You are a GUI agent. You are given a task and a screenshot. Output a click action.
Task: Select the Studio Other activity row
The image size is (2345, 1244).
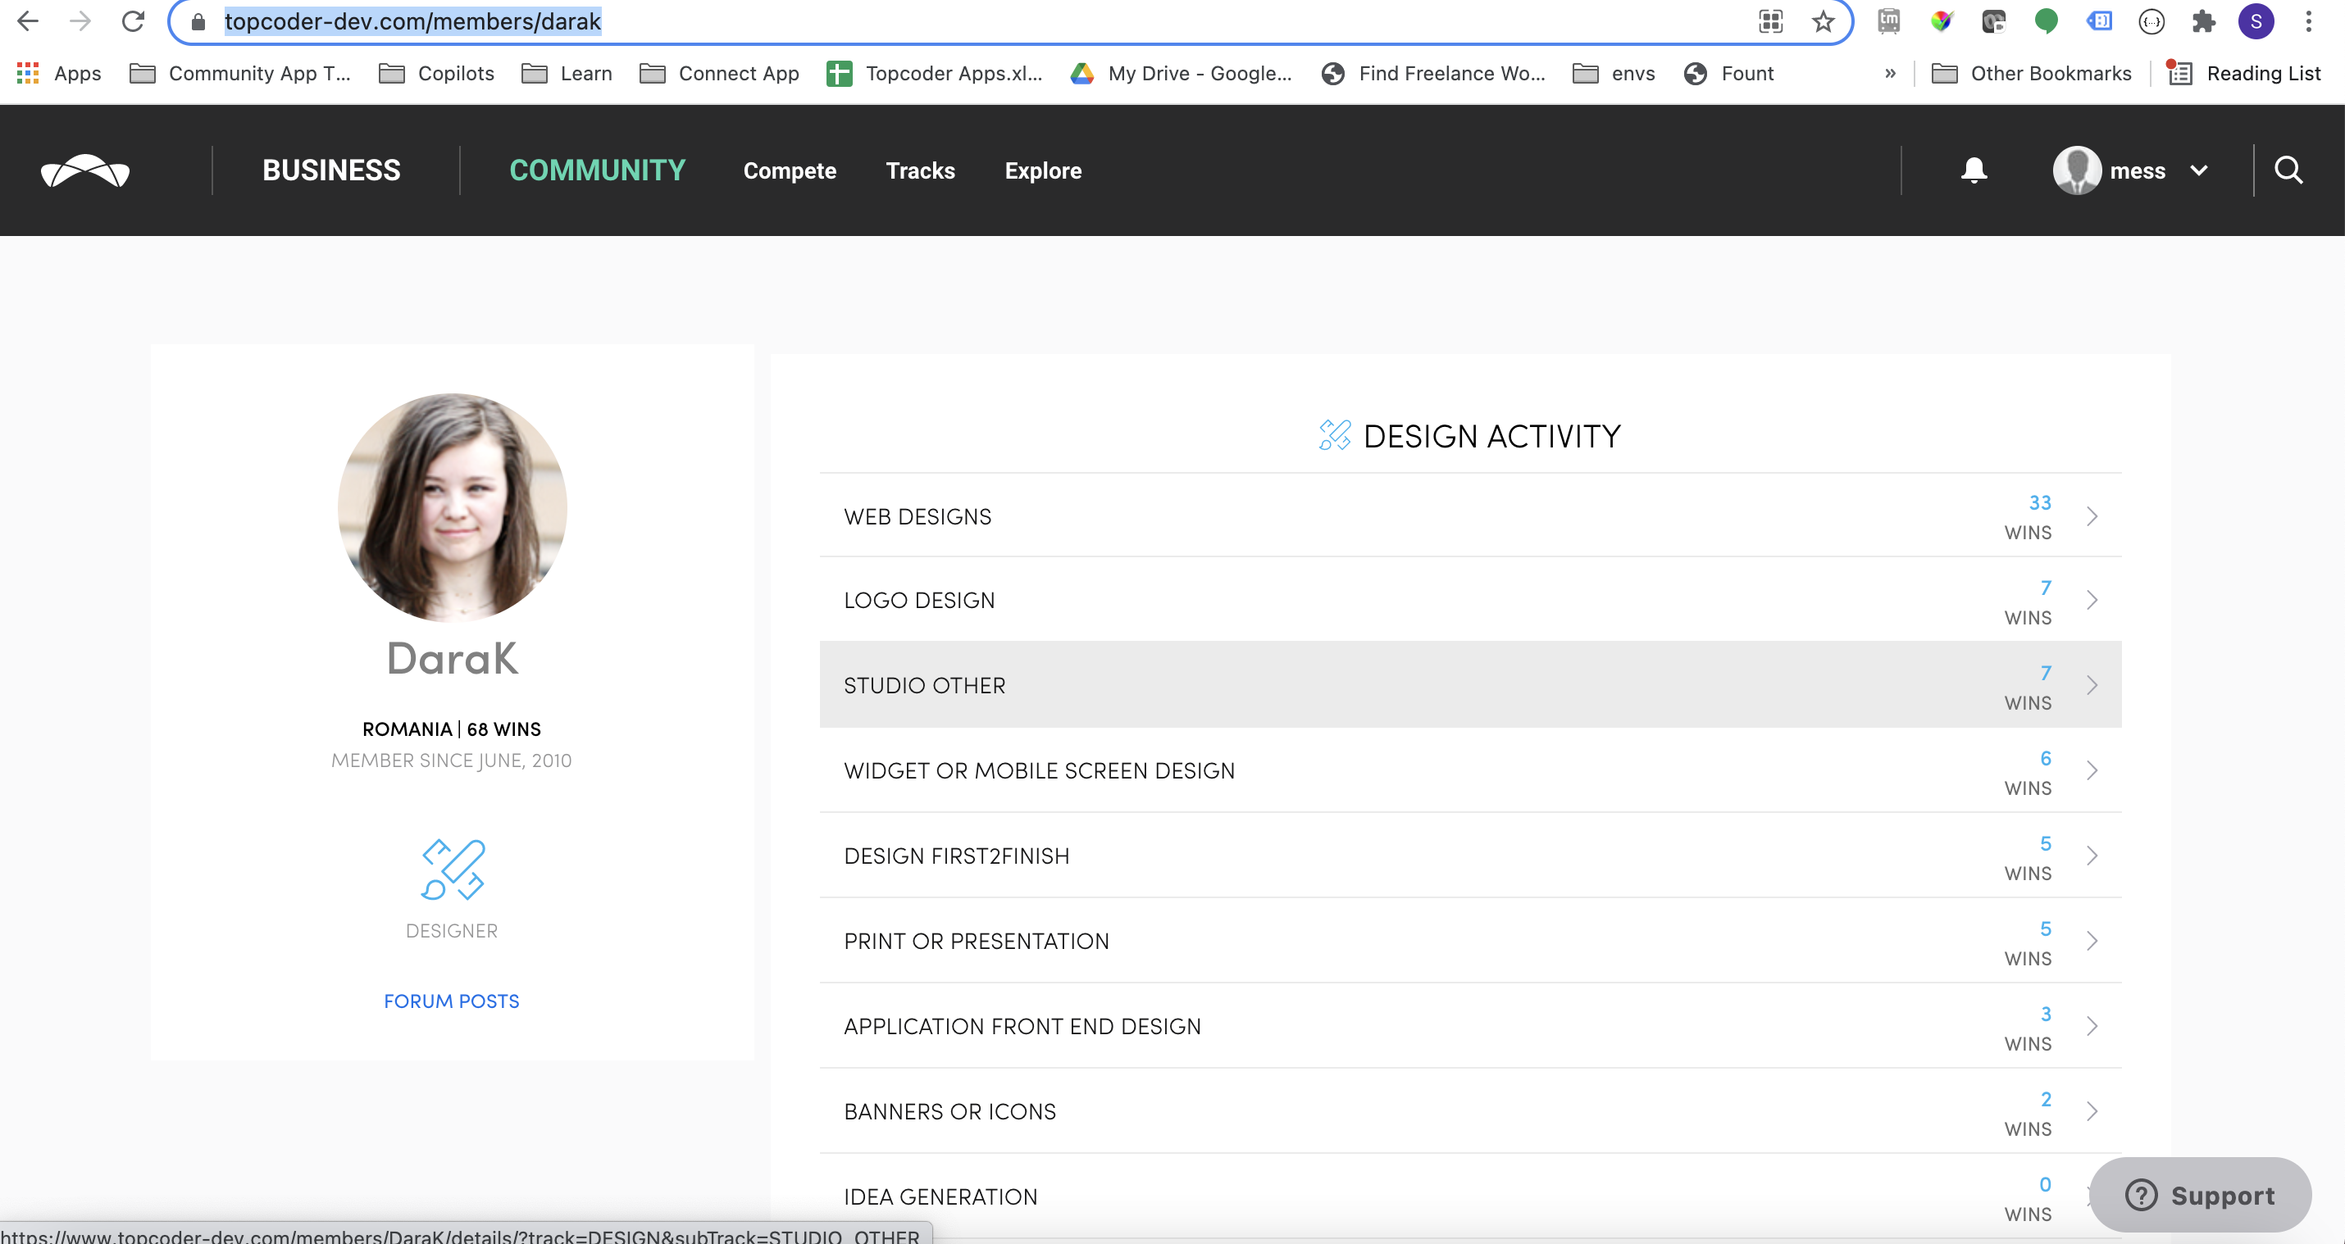coord(1469,685)
